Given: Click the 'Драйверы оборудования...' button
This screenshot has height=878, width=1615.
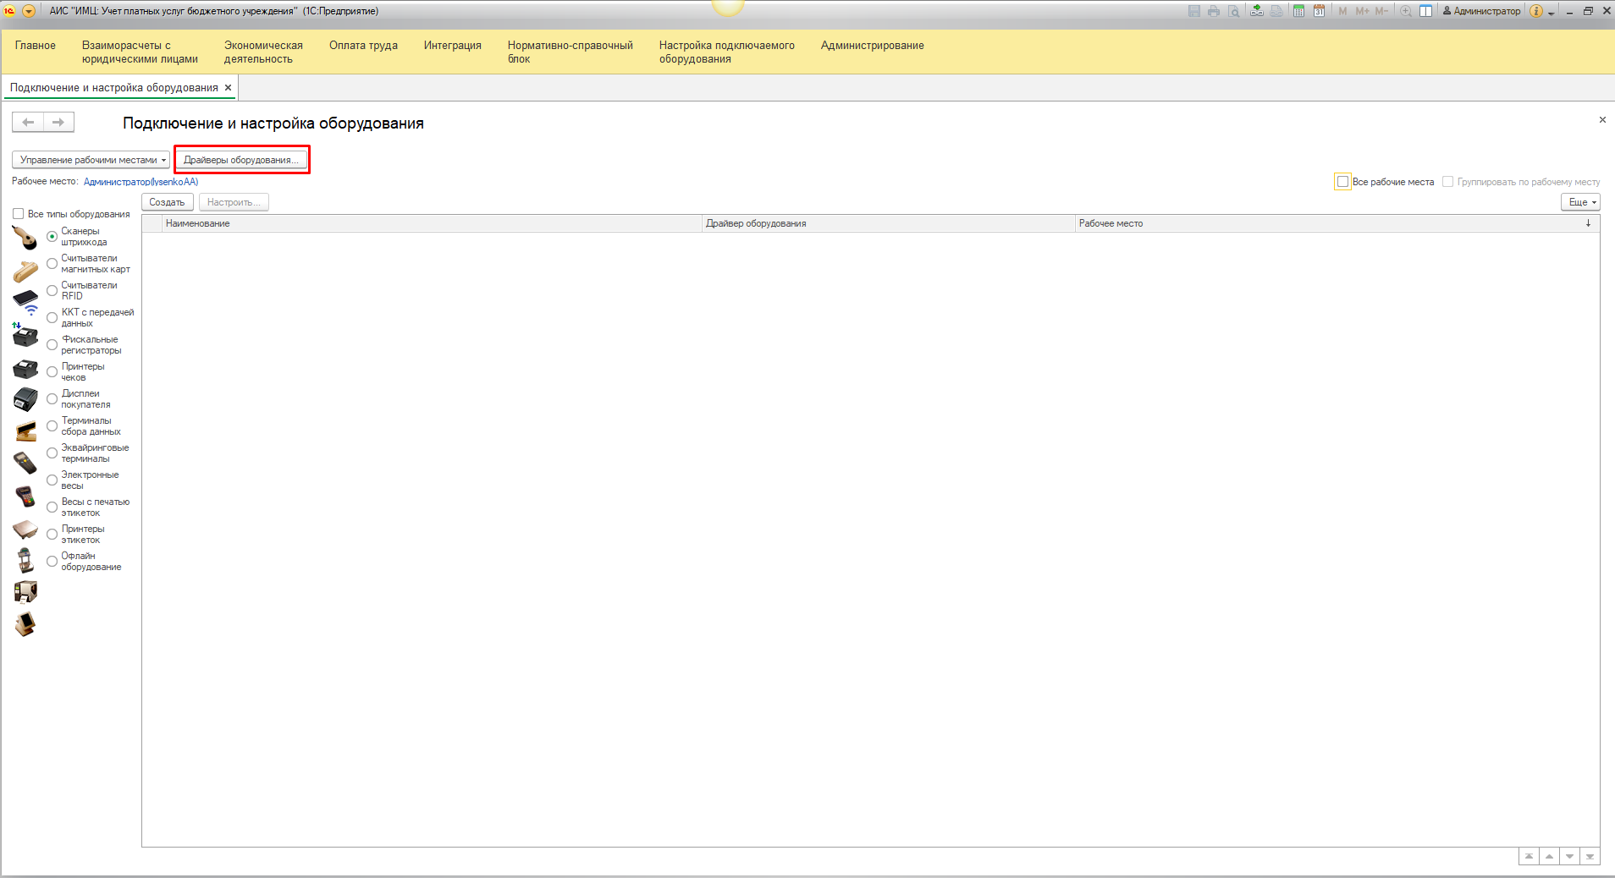Looking at the screenshot, I should pos(241,160).
